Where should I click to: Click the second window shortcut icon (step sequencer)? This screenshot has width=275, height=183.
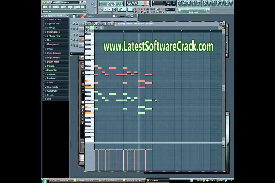185,3
